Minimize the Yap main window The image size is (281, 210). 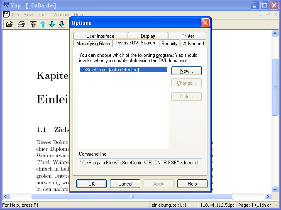(255, 5)
